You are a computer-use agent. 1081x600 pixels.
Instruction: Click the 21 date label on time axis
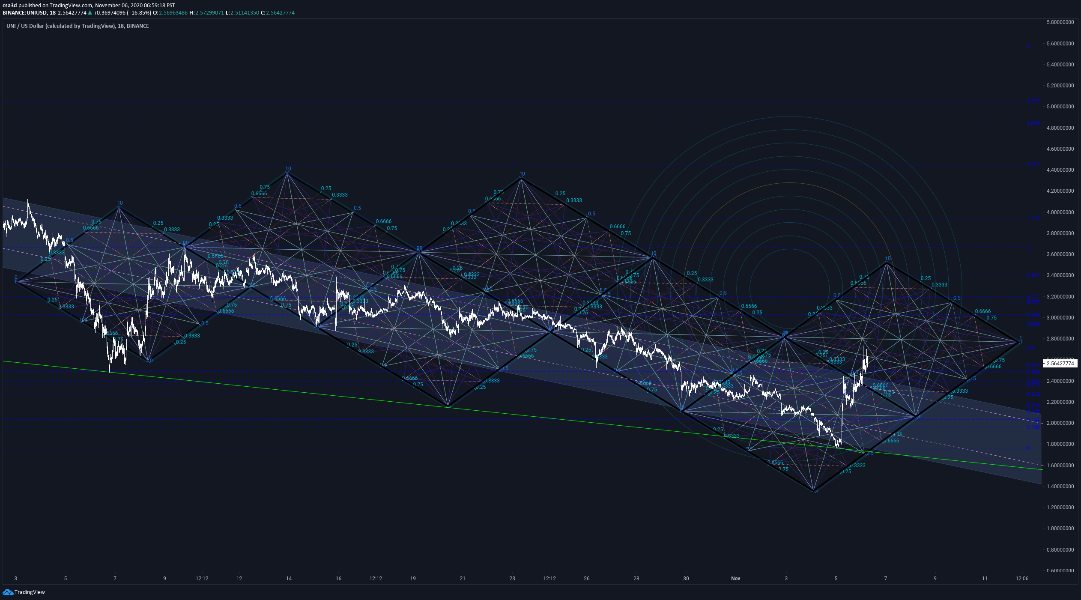463,579
